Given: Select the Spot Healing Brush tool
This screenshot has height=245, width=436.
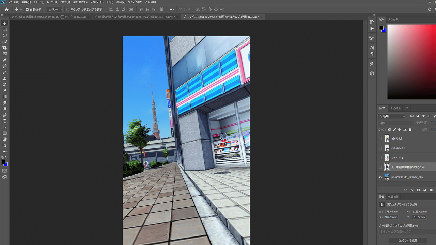Looking at the screenshot, I should coord(5,66).
